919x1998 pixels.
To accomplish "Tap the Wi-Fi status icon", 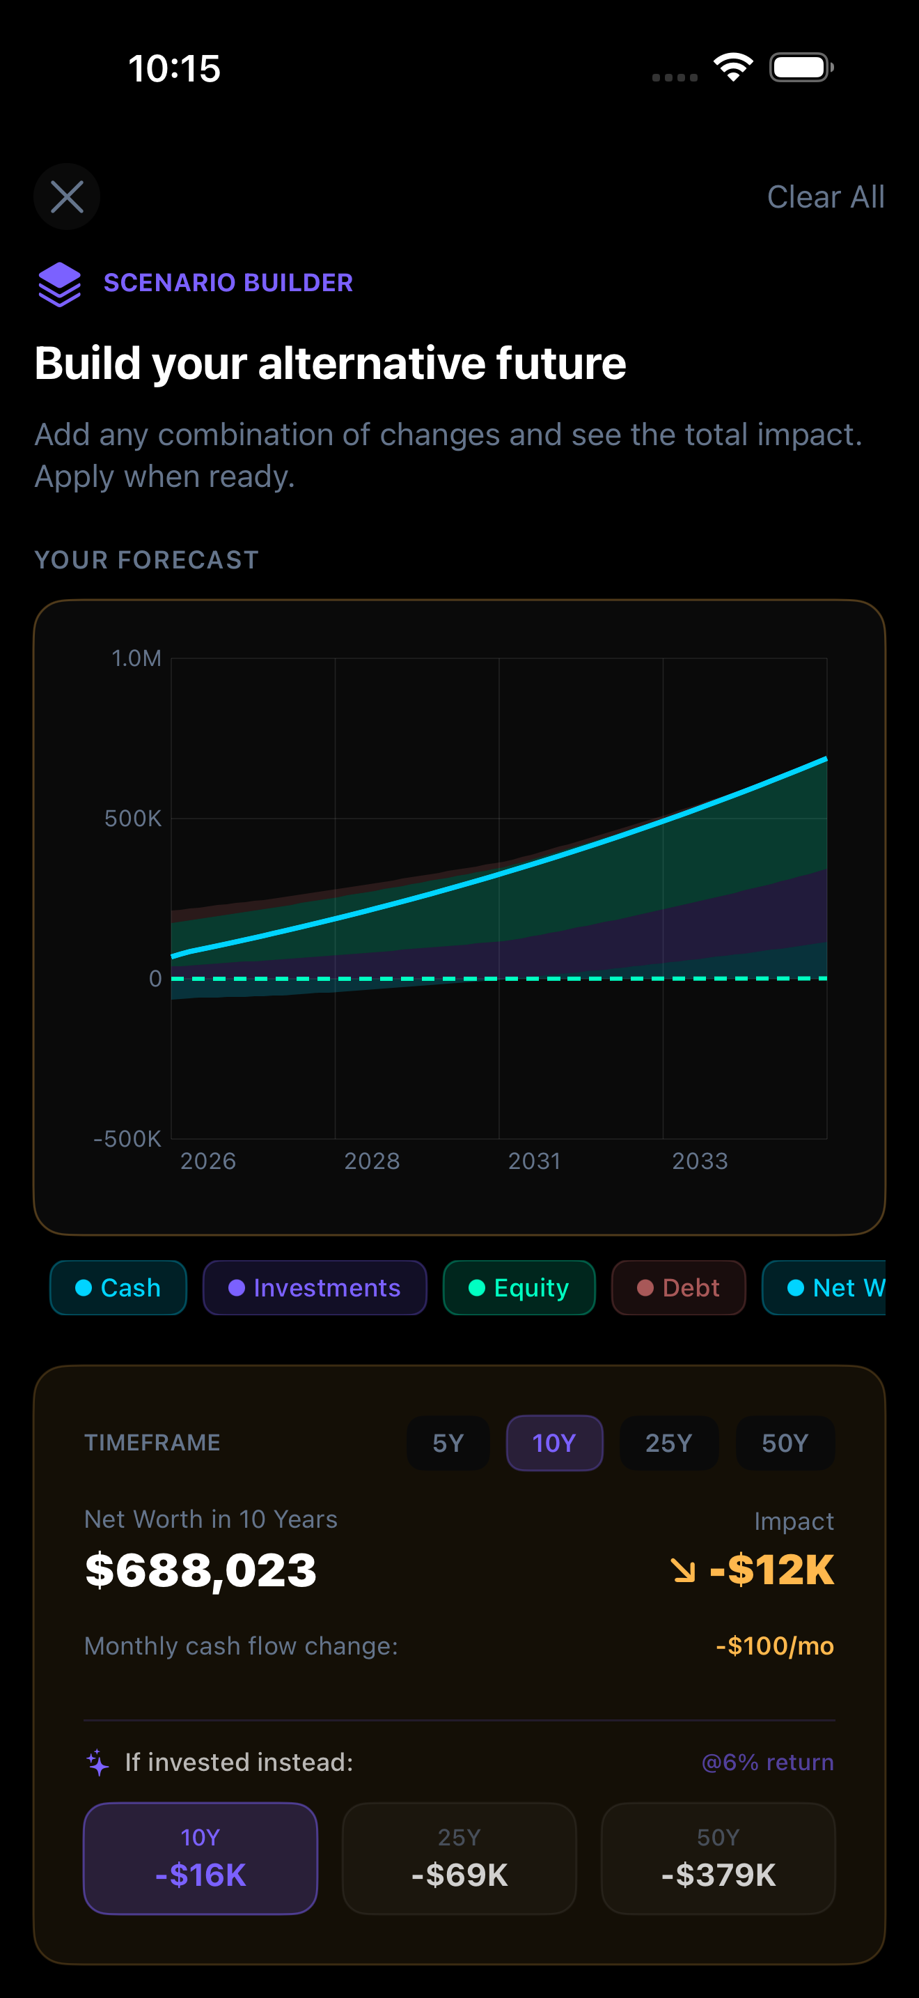I will click(733, 68).
